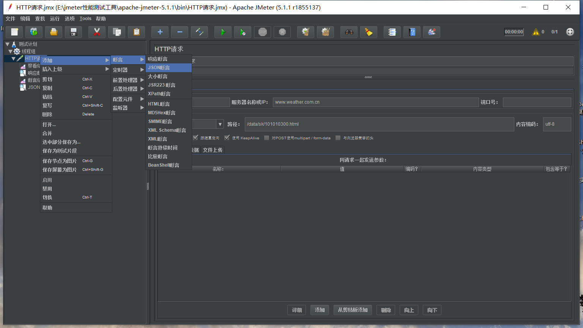Choose 响应断言 in the submenu
The width and height of the screenshot is (583, 328).
coord(169,59)
